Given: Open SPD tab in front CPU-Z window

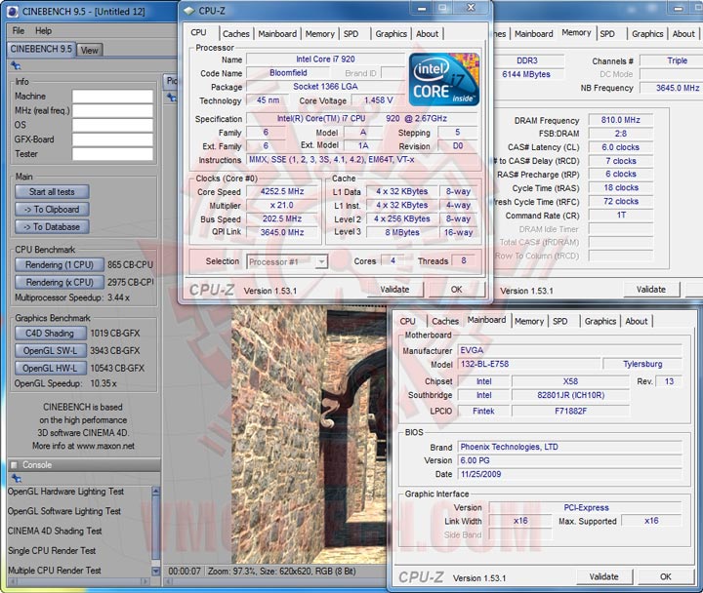Looking at the screenshot, I should (x=351, y=34).
